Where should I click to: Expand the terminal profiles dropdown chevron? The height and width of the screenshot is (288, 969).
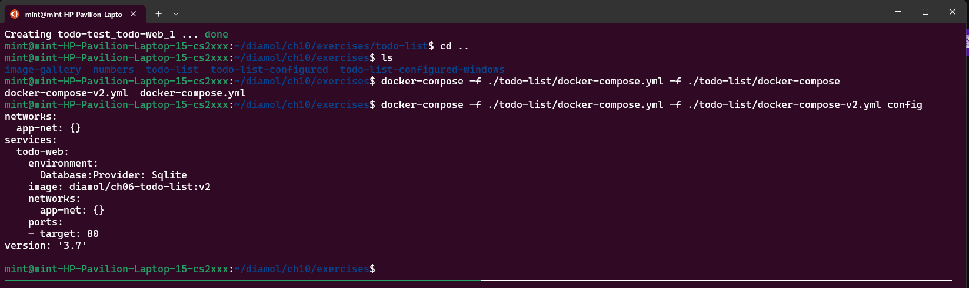pos(175,13)
